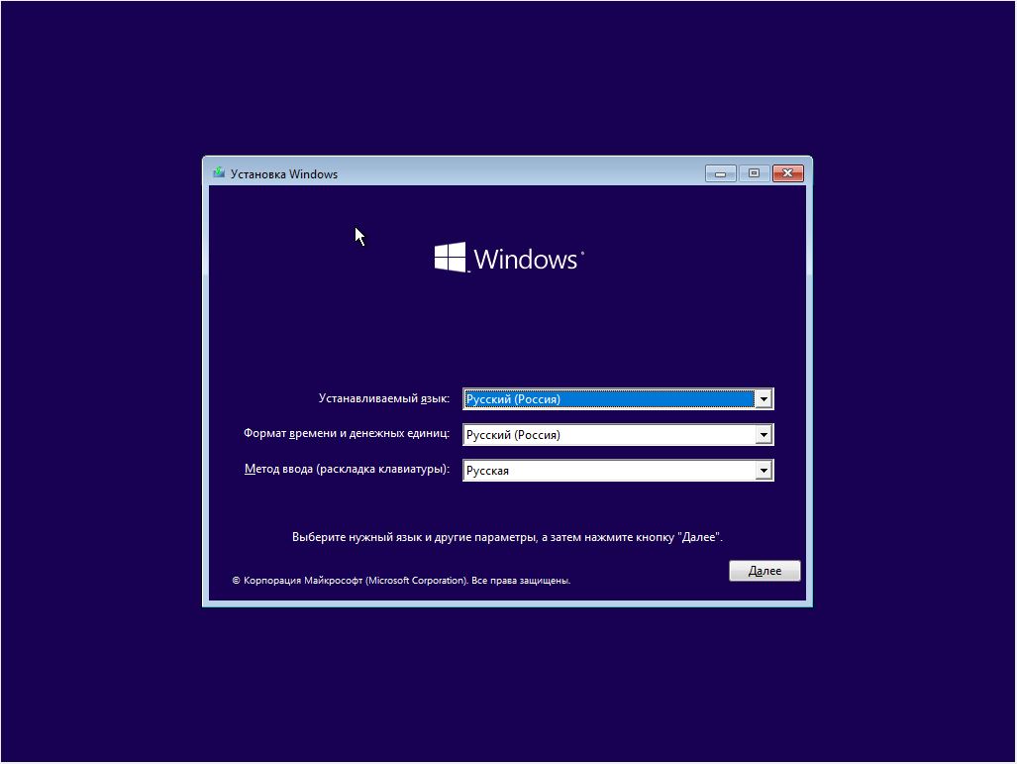Click the 'Метод ввода (раскладка клавиатуры)' label

pos(349,470)
